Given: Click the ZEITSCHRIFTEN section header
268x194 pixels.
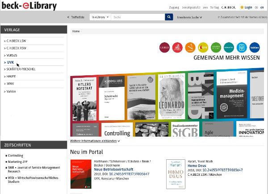Looking at the screenshot, I should pos(33,145).
